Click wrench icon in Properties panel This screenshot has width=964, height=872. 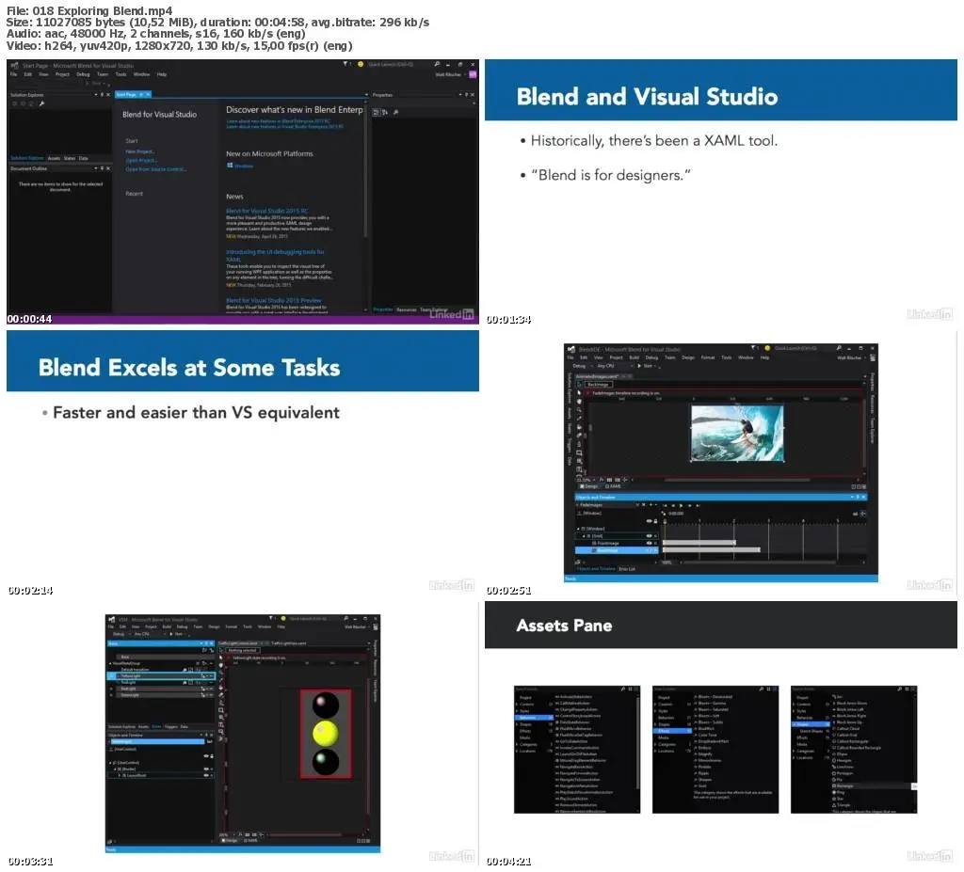(x=396, y=113)
